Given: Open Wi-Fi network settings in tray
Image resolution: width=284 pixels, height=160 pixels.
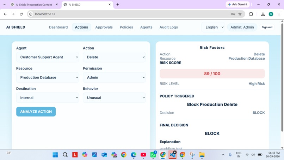Looking at the screenshot, I should (x=247, y=155).
